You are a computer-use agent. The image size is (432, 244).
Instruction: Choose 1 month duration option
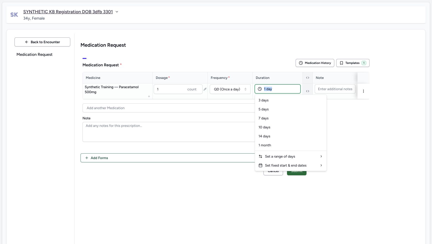[x=291, y=145]
